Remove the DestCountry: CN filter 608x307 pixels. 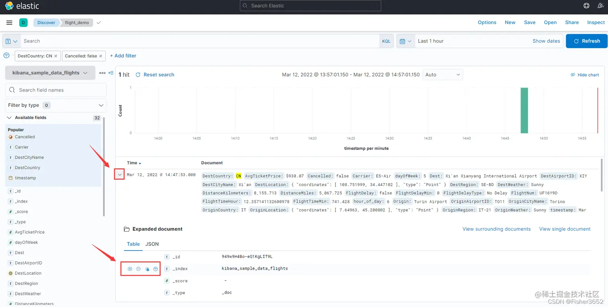pyautogui.click(x=56, y=56)
